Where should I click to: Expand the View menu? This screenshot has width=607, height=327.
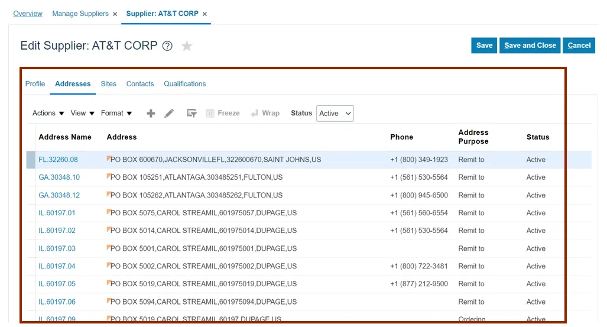82,114
